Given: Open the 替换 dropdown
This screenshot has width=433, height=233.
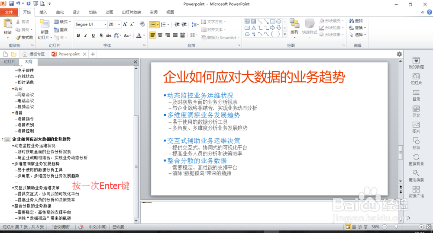Looking at the screenshot, I should coord(357,28).
